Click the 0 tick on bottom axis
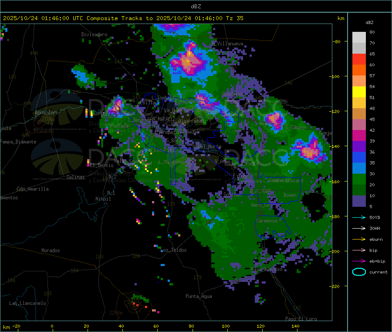The height and width of the screenshot is (332, 392). tap(52, 326)
